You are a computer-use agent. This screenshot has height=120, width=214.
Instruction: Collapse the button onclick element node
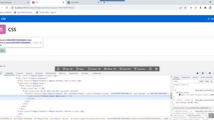pyautogui.click(x=25, y=93)
